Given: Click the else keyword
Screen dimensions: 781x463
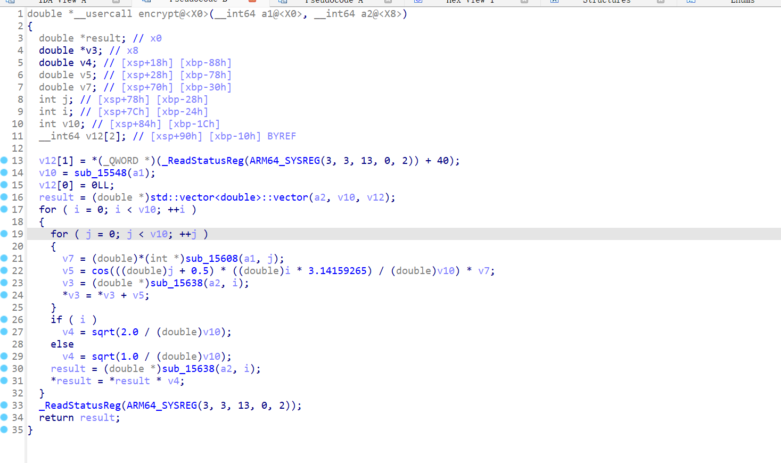Looking at the screenshot, I should click(62, 344).
